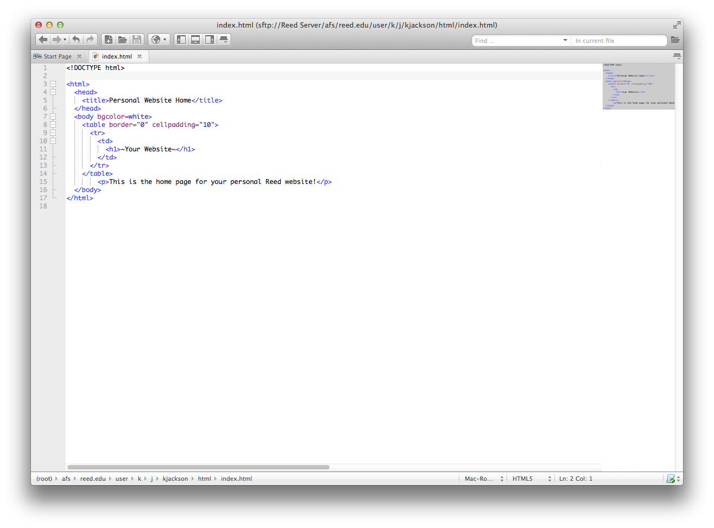Toggle the bottom panel visibility
Image resolution: width=714 pixels, height=528 pixels.
point(195,39)
